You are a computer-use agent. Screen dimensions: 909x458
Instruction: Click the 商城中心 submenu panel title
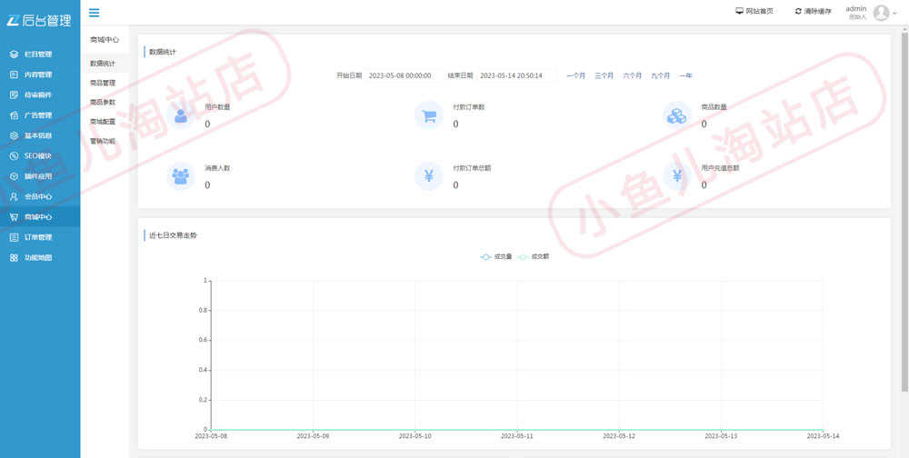coord(105,40)
